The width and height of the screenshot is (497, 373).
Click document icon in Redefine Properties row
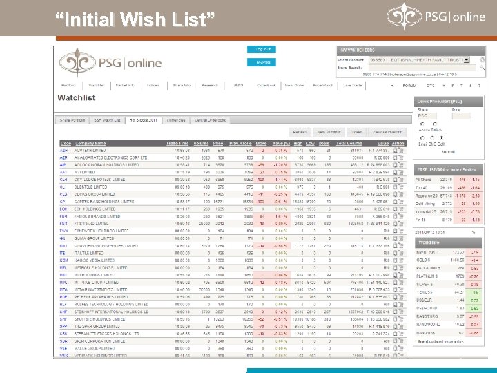pyautogui.click(x=396, y=297)
